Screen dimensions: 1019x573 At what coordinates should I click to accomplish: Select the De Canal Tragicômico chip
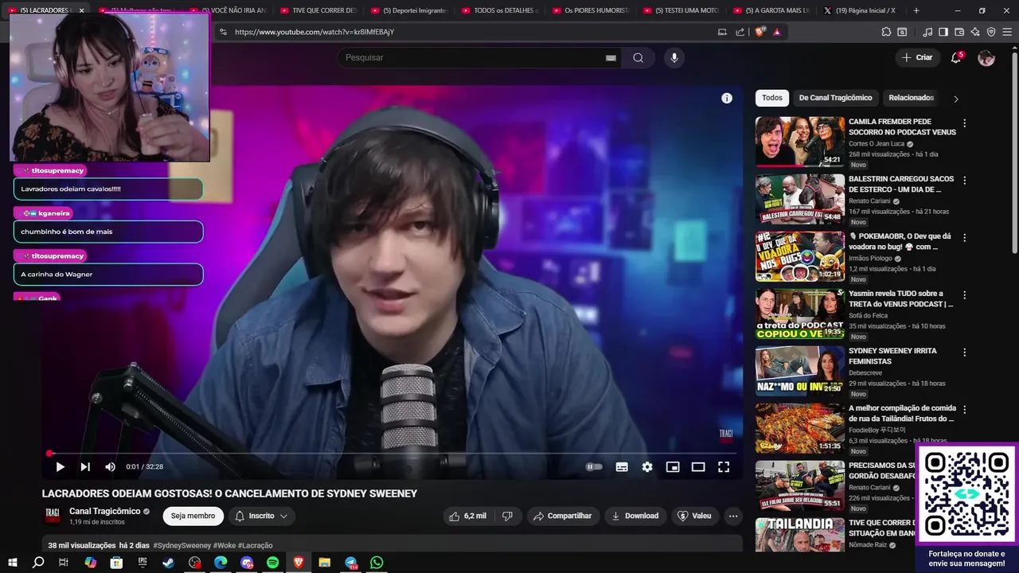pos(835,98)
